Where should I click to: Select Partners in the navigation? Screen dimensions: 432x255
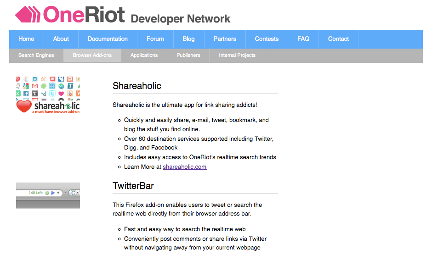(225, 39)
